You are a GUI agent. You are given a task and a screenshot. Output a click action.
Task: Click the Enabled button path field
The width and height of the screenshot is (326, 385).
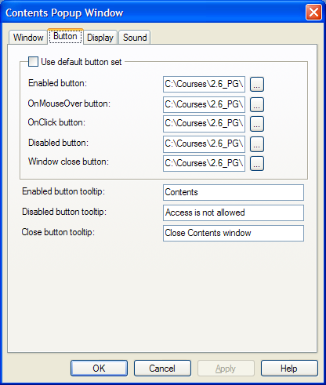click(x=204, y=84)
